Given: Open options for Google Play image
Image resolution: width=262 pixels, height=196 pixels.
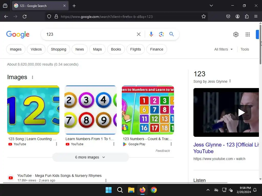Looking at the screenshot, I should point(171,144).
